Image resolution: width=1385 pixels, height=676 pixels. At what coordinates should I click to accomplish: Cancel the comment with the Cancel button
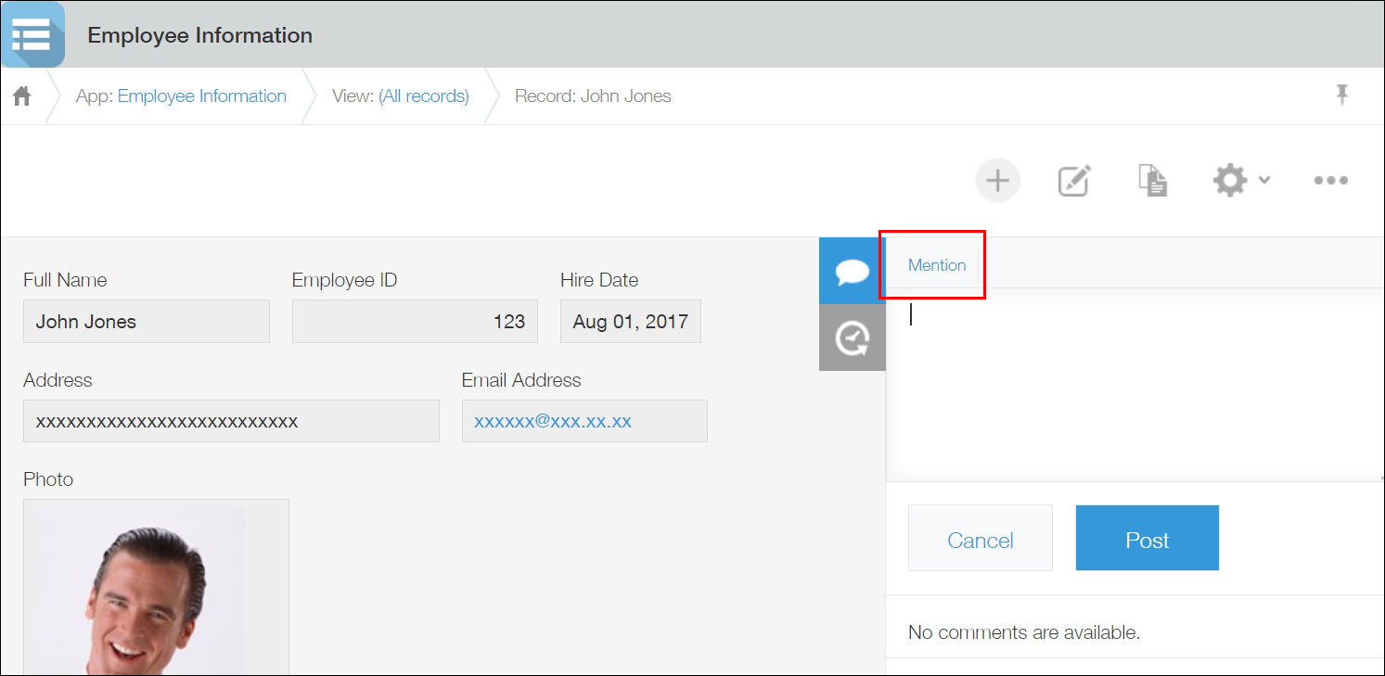click(x=980, y=538)
